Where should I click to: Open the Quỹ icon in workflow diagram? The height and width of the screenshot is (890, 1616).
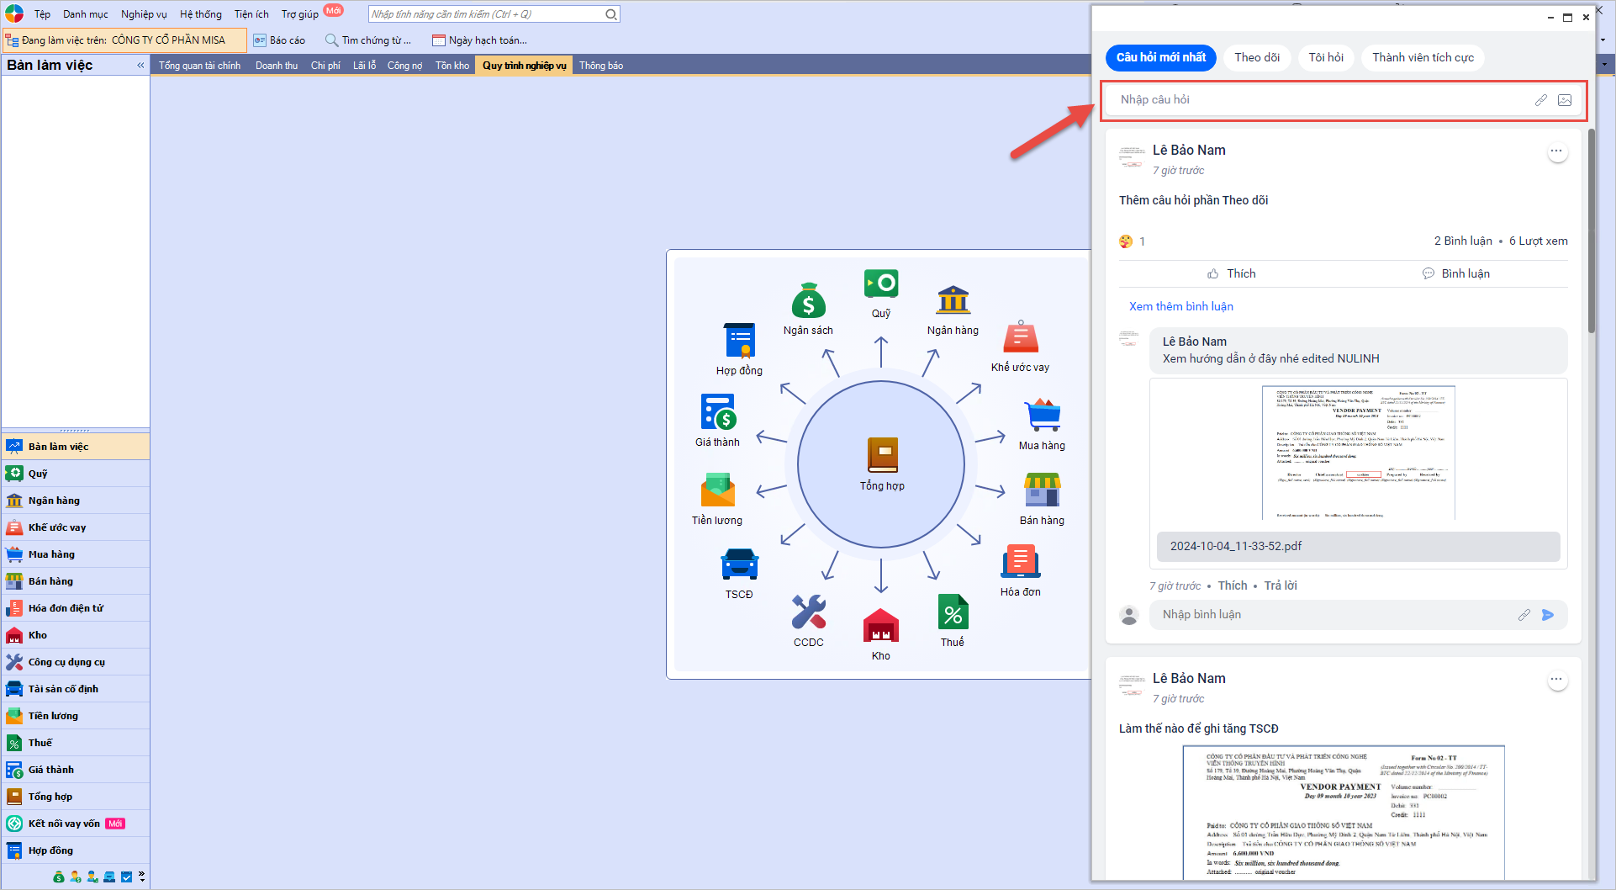tap(880, 284)
